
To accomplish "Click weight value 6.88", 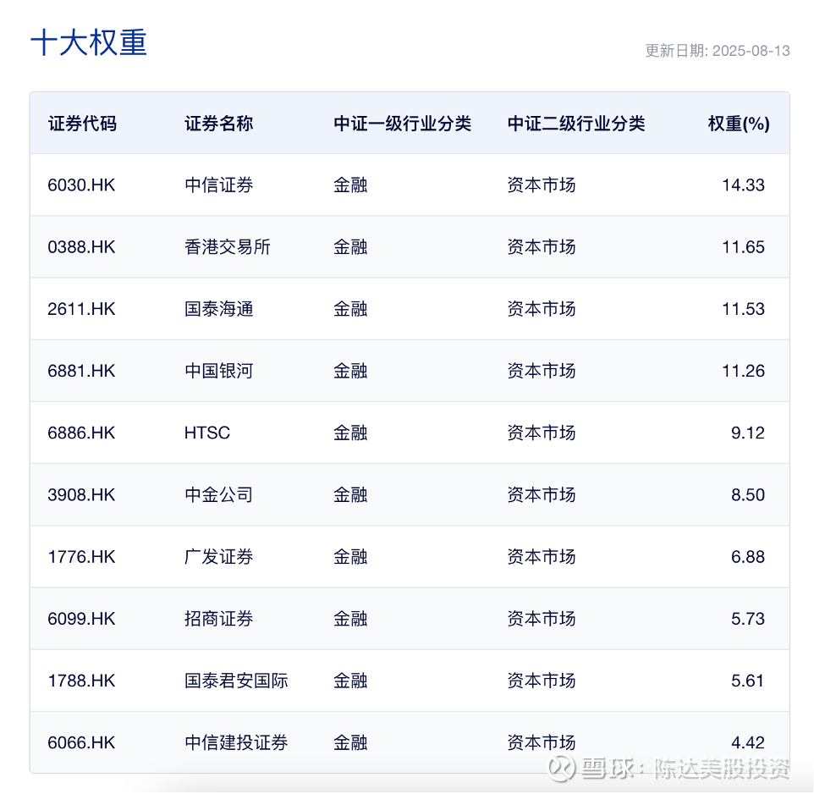I will click(x=747, y=557).
